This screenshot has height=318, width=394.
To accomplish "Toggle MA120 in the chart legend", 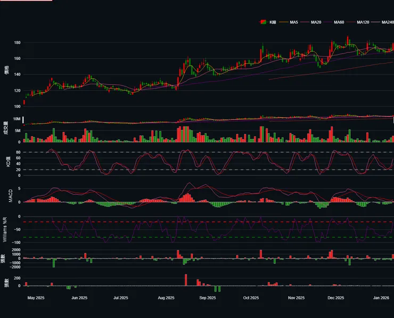I will [x=358, y=22].
